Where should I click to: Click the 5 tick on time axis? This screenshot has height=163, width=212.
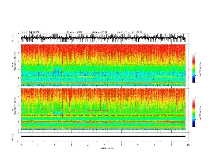pos(105,145)
